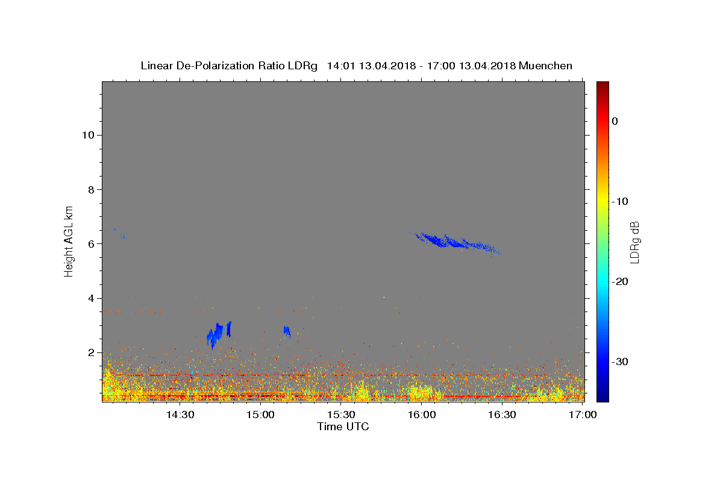Click the dark blue bottom of colorbar
The image size is (723, 482).
point(602,396)
